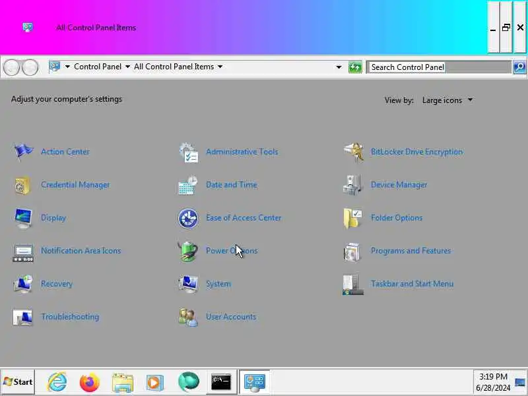The image size is (528, 396).
Task: Click the Control Panel breadcrumb segment
Action: (x=98, y=67)
